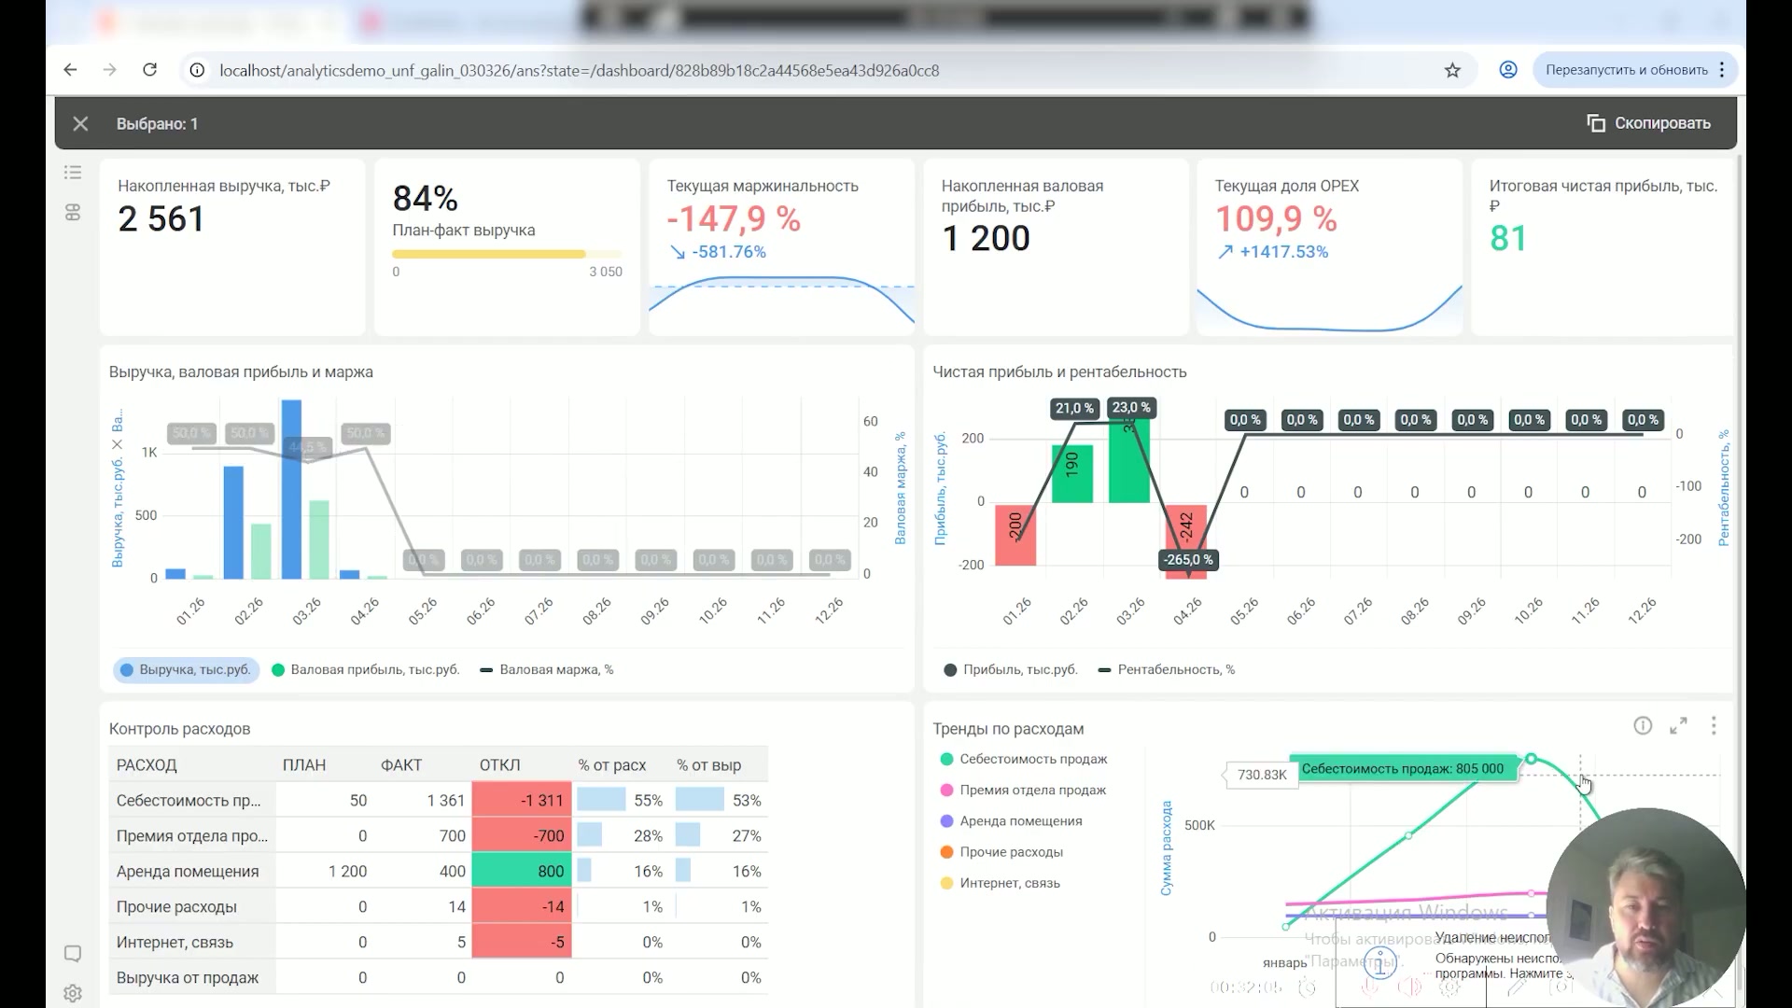Open the comments sidebar icon
Image resolution: width=1792 pixels, height=1008 pixels.
[73, 954]
